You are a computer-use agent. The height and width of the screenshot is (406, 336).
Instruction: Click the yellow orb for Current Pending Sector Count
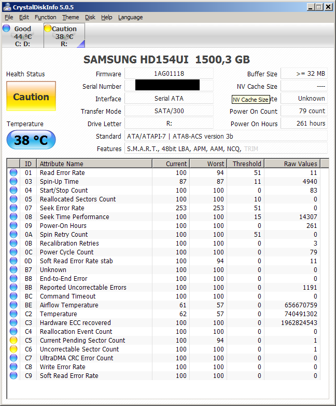pos(13,340)
